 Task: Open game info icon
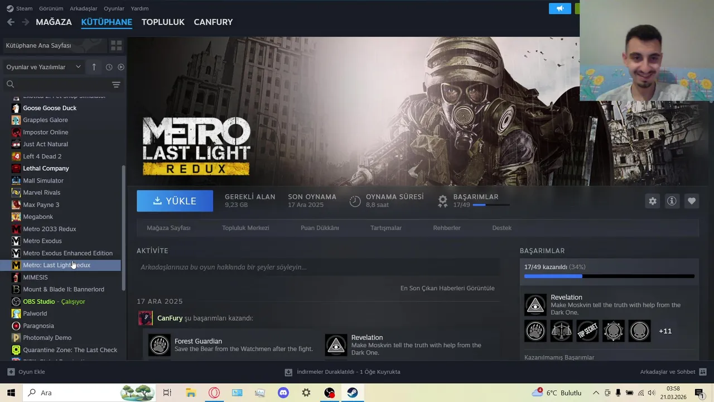click(672, 201)
